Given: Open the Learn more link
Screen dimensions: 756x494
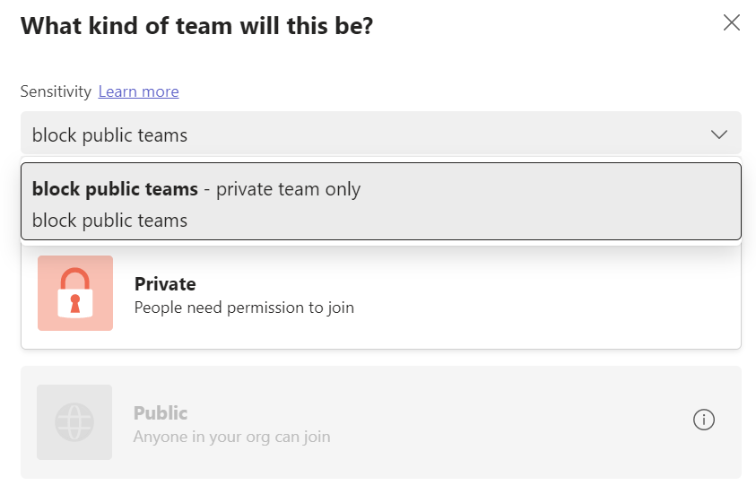Looking at the screenshot, I should (138, 91).
